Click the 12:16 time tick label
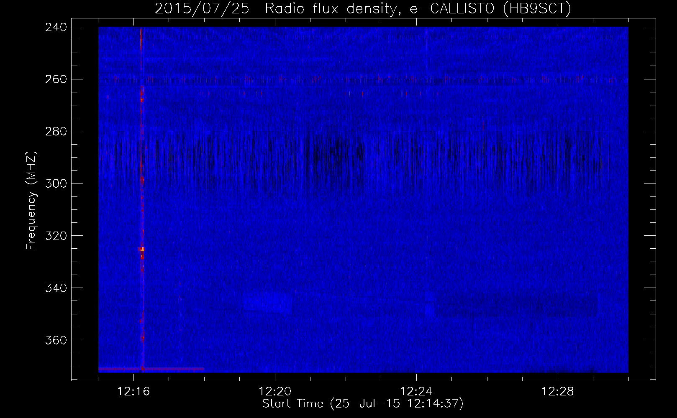 tap(134, 392)
